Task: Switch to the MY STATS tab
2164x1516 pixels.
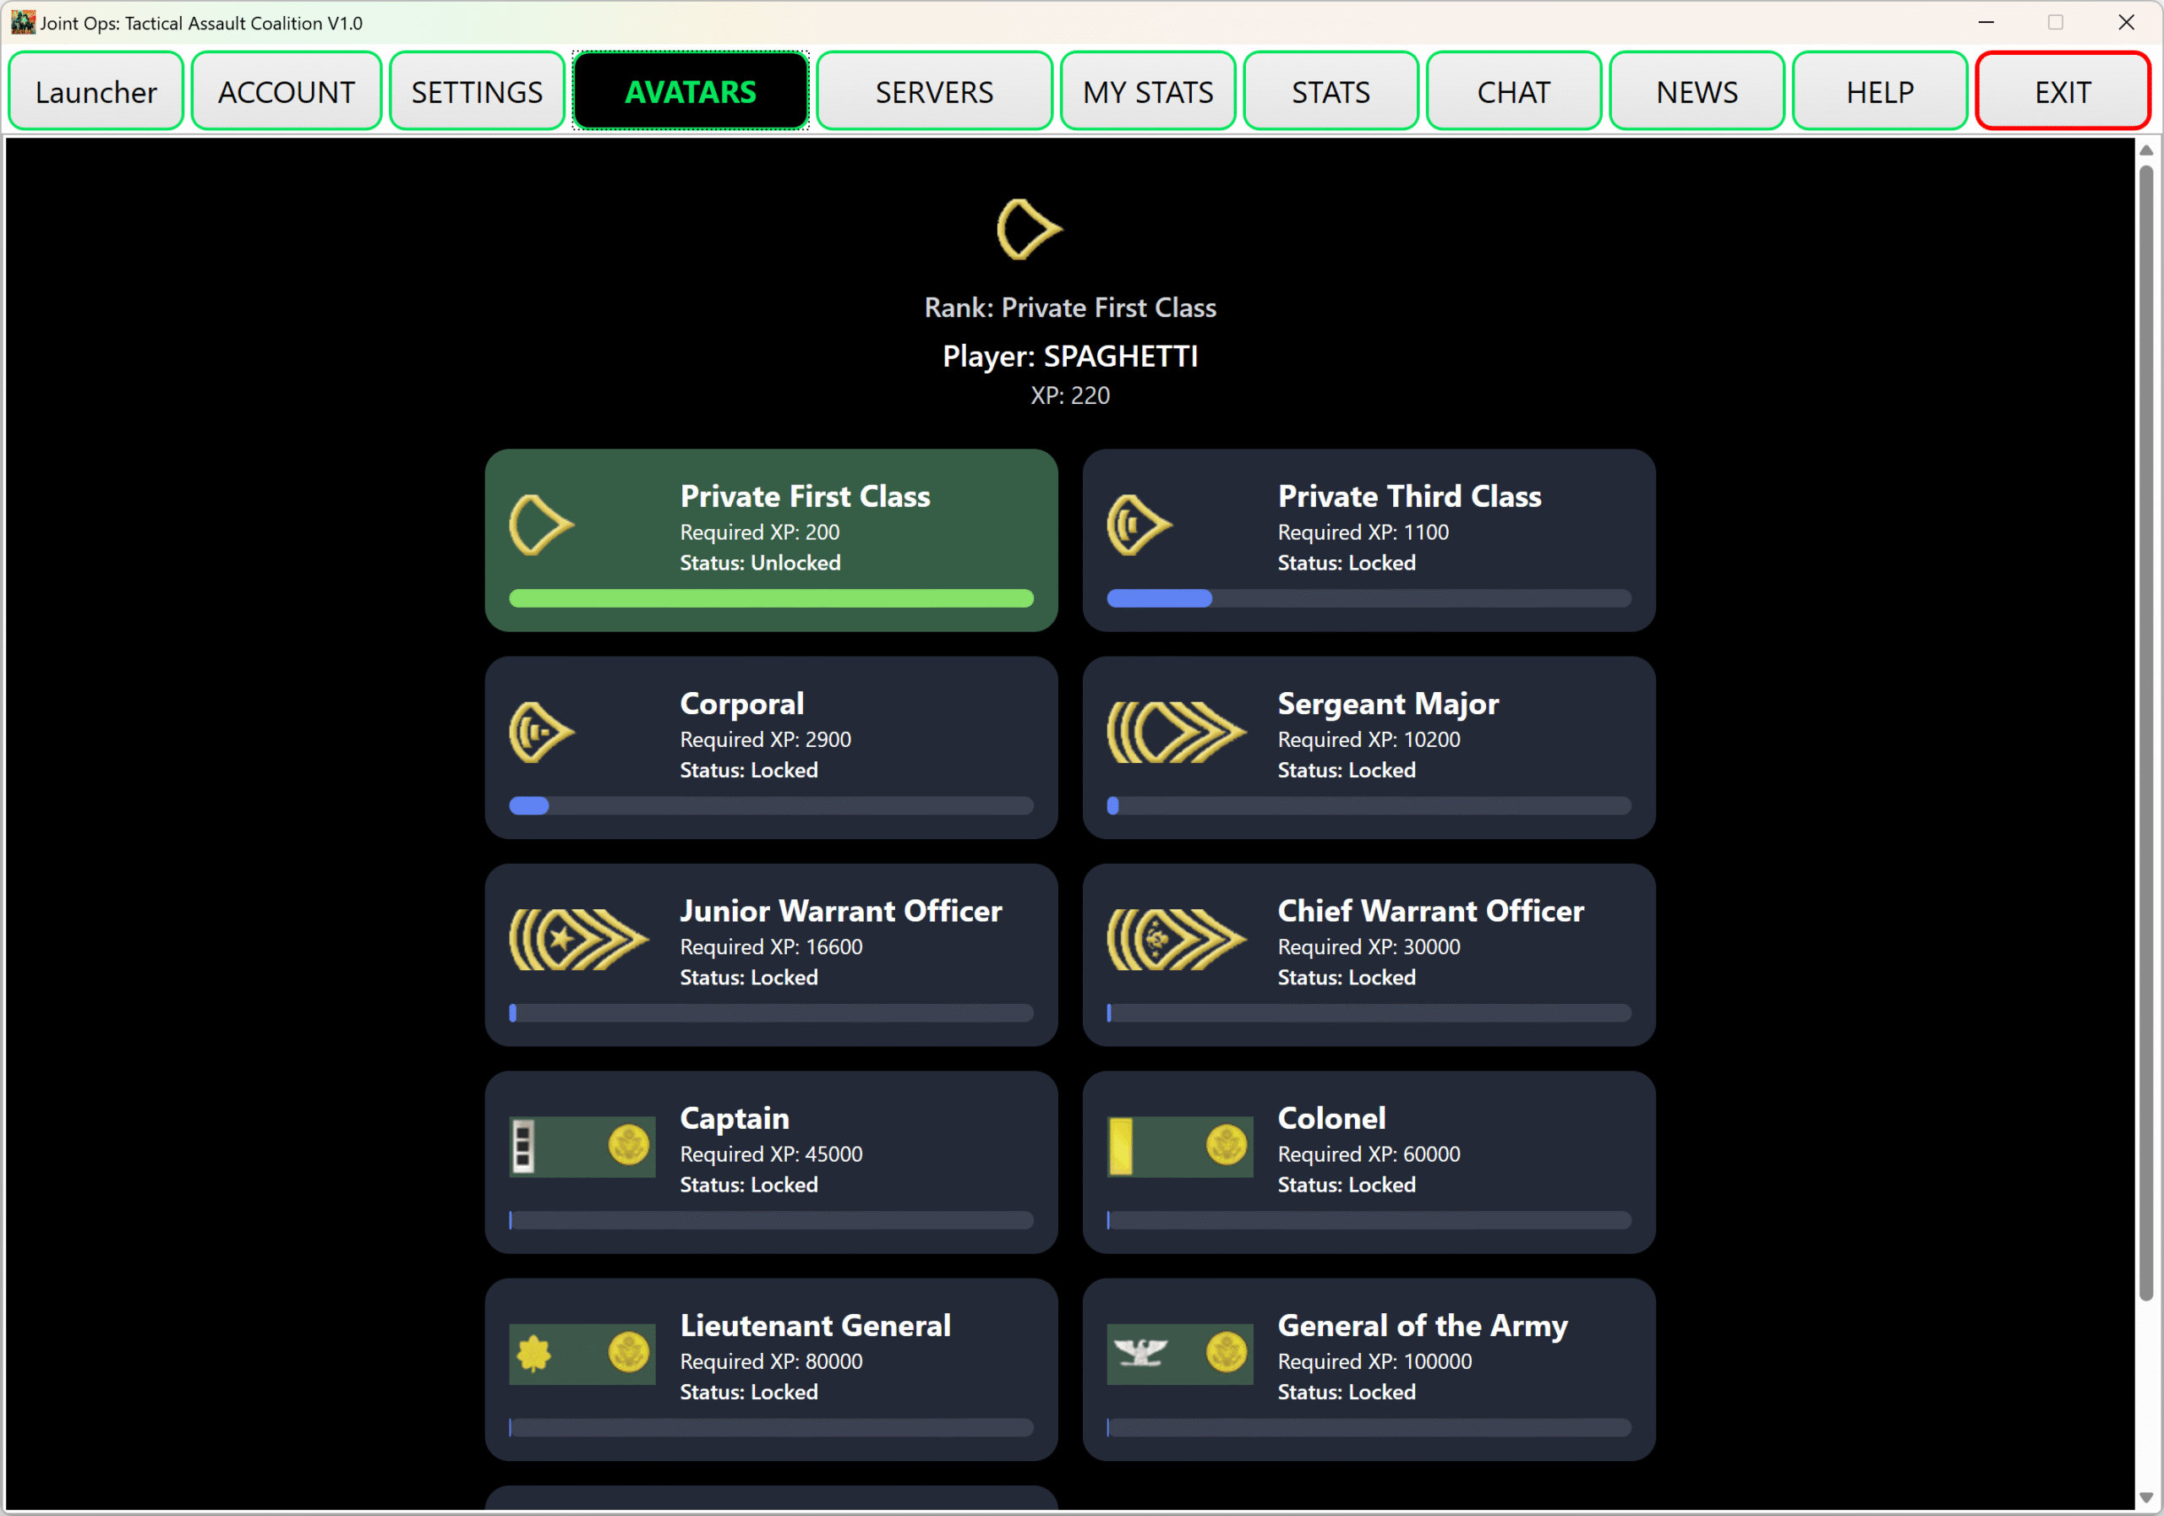Action: pyautogui.click(x=1147, y=91)
